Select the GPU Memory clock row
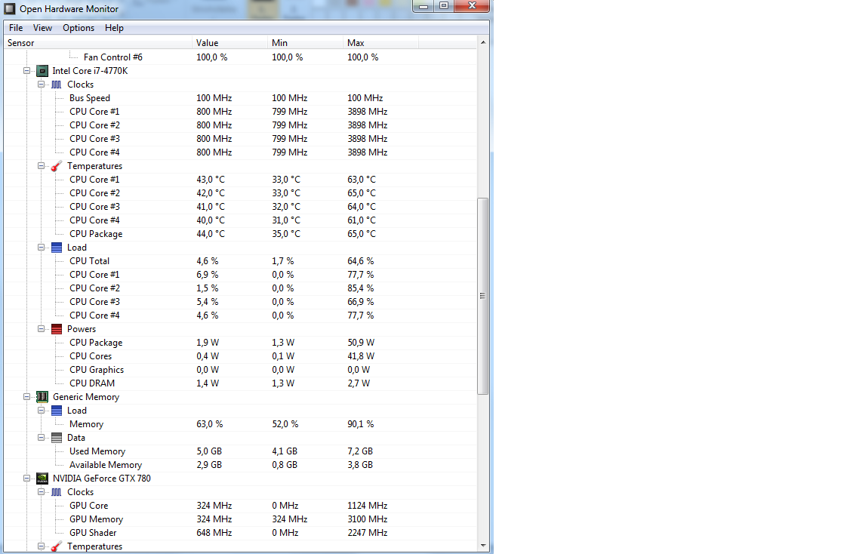 click(240, 519)
